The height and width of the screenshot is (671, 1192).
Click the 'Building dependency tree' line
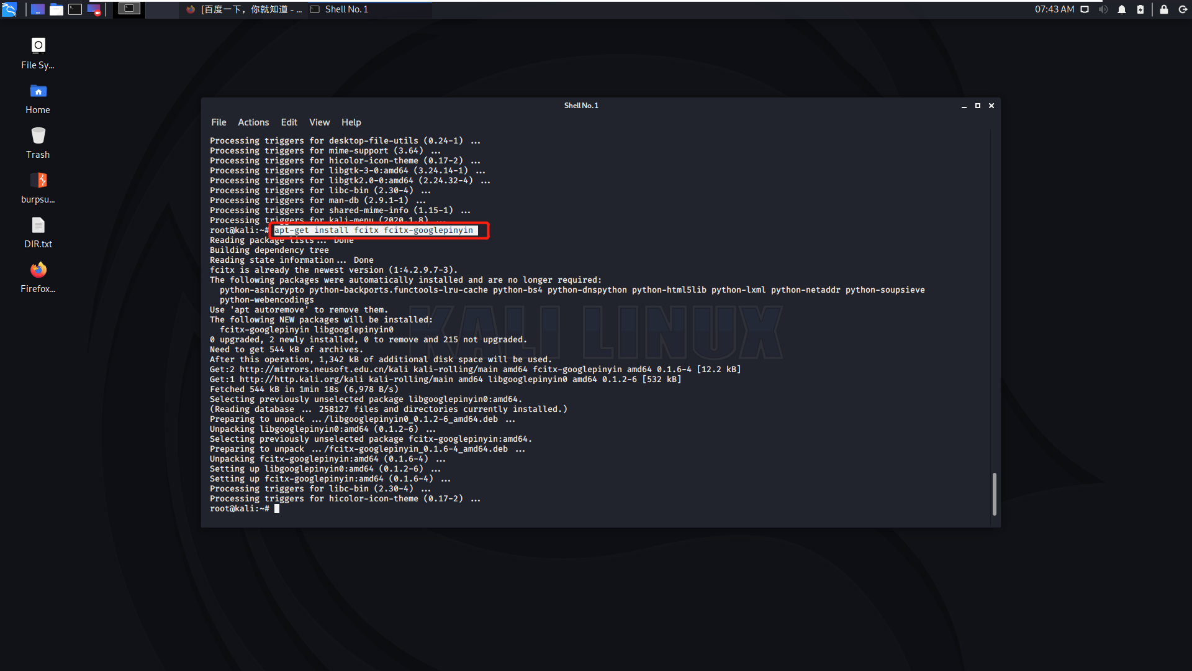[269, 250]
